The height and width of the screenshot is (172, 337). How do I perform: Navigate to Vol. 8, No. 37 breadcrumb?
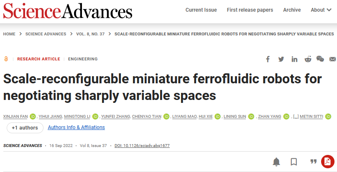90,34
